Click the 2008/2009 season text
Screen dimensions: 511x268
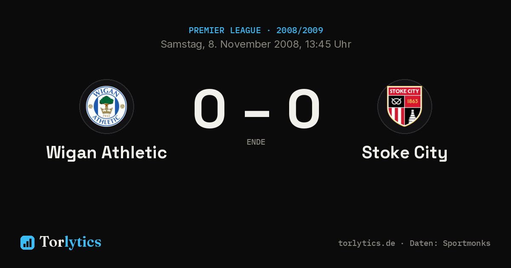300,31
